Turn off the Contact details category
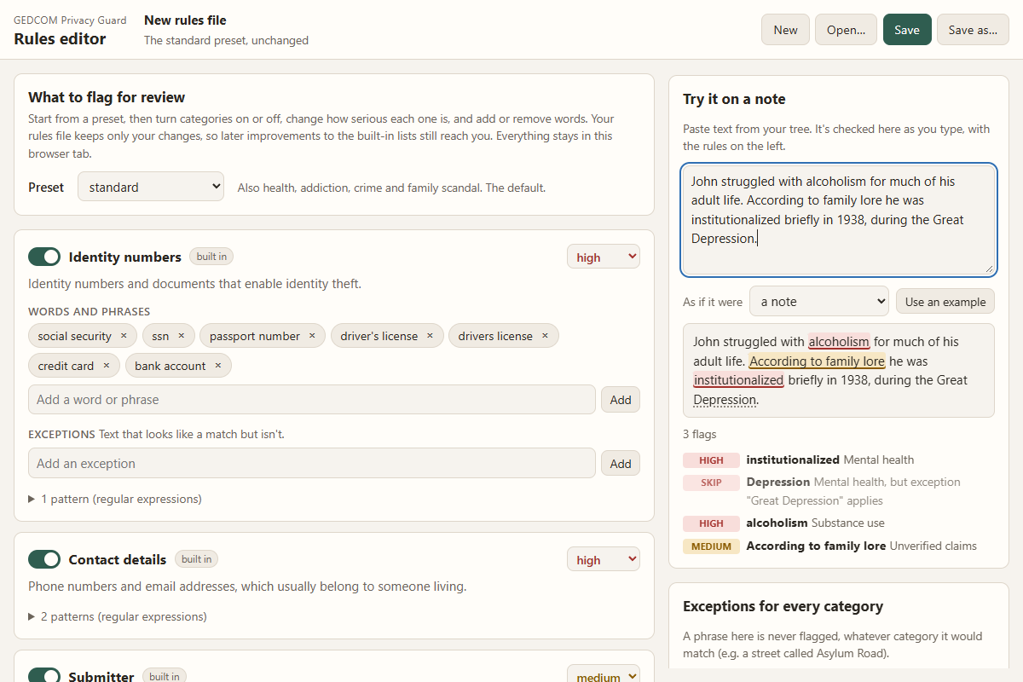Viewport: 1023px width, 682px height. (44, 559)
